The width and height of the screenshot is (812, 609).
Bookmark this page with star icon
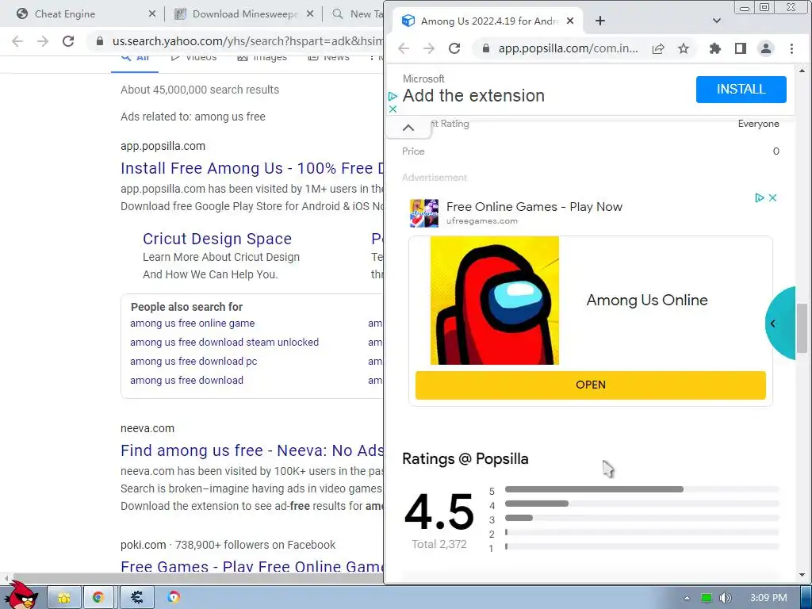684,48
